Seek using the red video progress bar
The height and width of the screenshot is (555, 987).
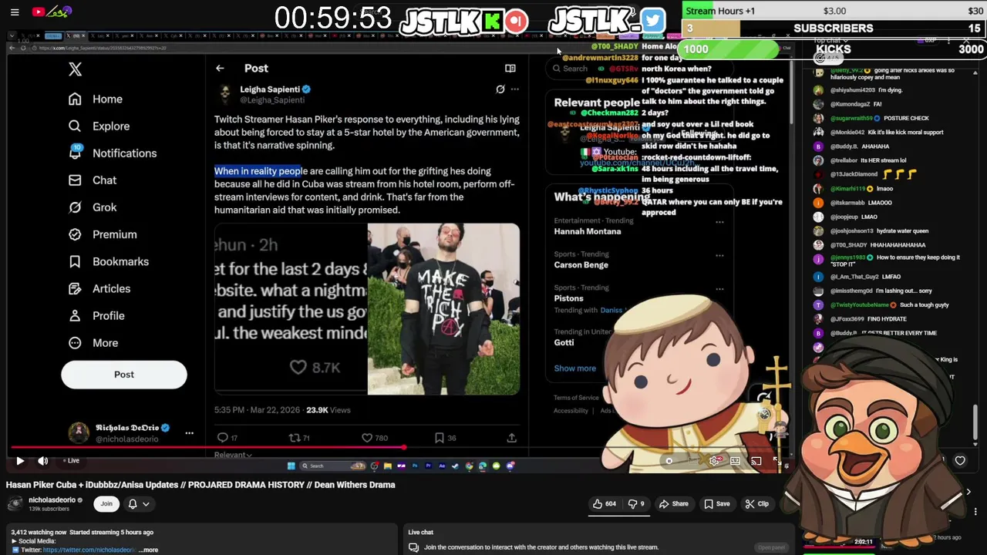point(207,447)
